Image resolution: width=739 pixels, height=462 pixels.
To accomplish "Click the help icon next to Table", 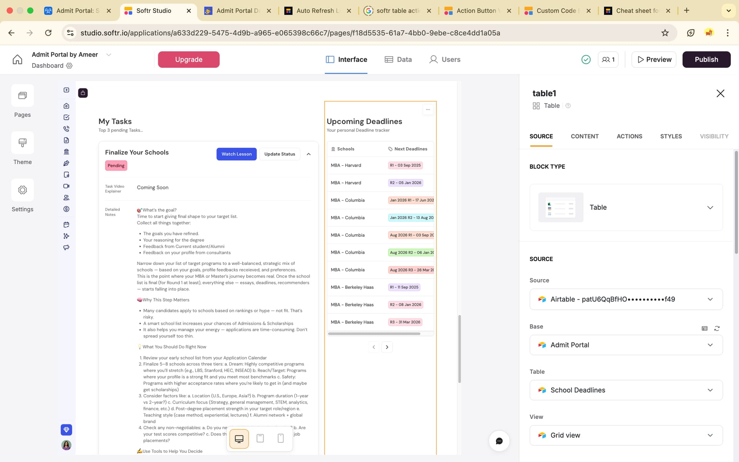I will (x=568, y=106).
